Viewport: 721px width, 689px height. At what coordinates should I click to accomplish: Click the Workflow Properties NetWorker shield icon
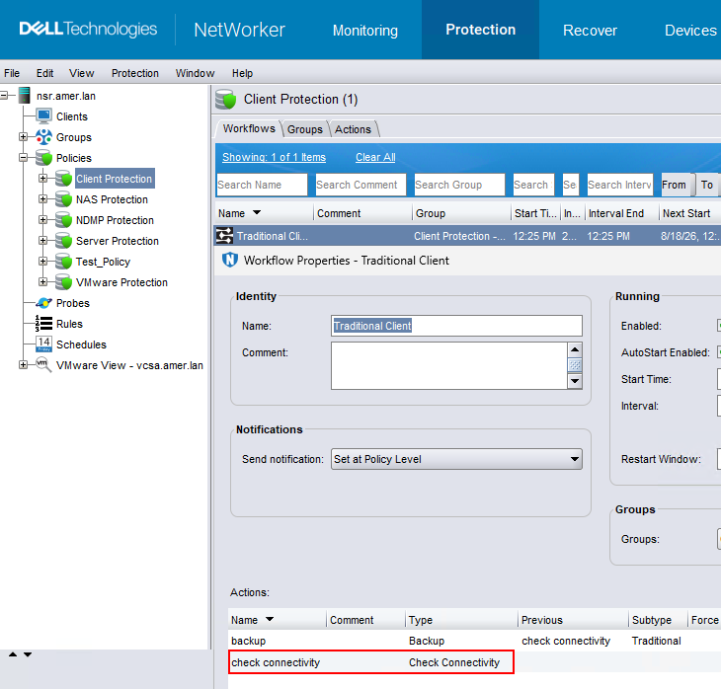[x=230, y=261]
